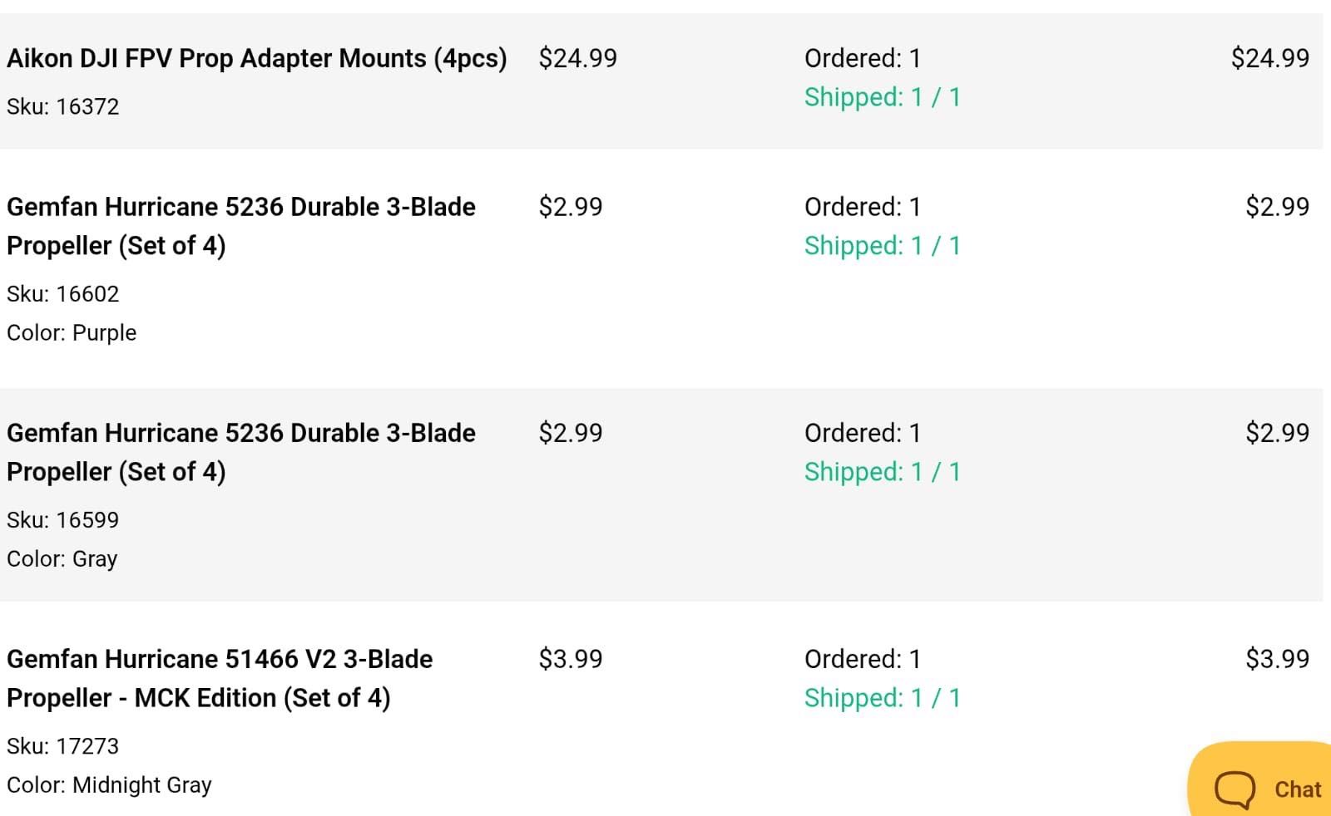Click the $3.99 line total on the right
The width and height of the screenshot is (1331, 816).
[1277, 659]
